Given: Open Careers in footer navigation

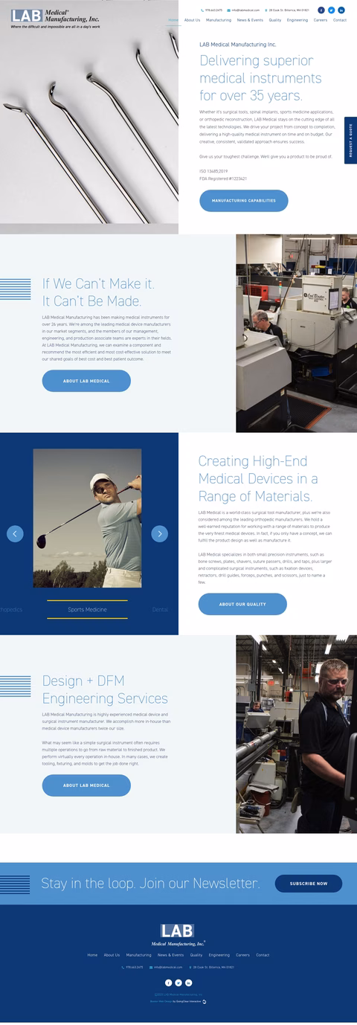Looking at the screenshot, I should click(243, 955).
